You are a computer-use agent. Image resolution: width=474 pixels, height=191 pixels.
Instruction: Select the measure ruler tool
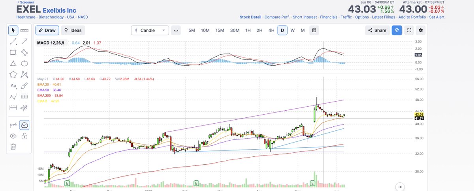point(24,30)
